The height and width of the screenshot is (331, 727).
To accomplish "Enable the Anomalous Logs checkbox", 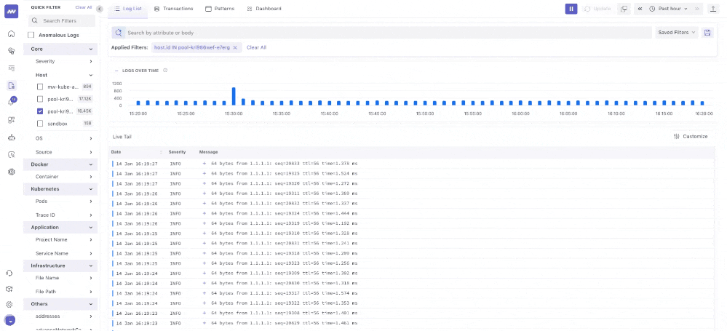I will pyautogui.click(x=31, y=35).
